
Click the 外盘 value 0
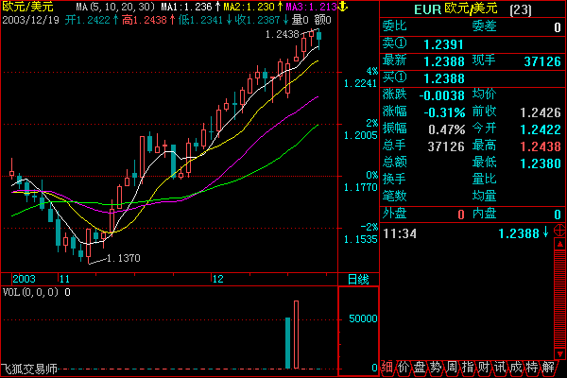pyautogui.click(x=461, y=215)
